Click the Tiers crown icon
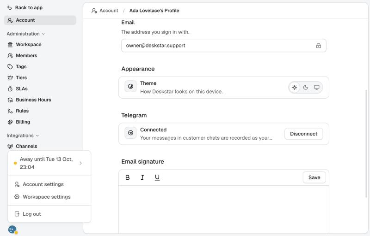370x236 pixels. (10, 77)
